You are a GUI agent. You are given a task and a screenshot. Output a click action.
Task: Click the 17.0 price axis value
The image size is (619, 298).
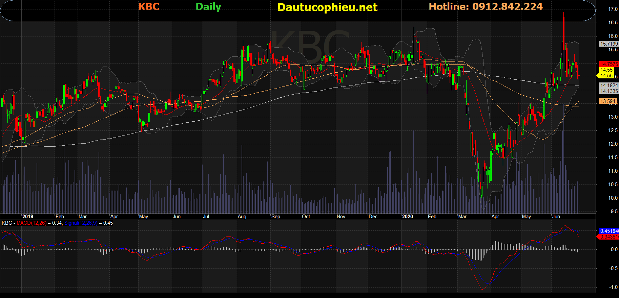coord(613,9)
